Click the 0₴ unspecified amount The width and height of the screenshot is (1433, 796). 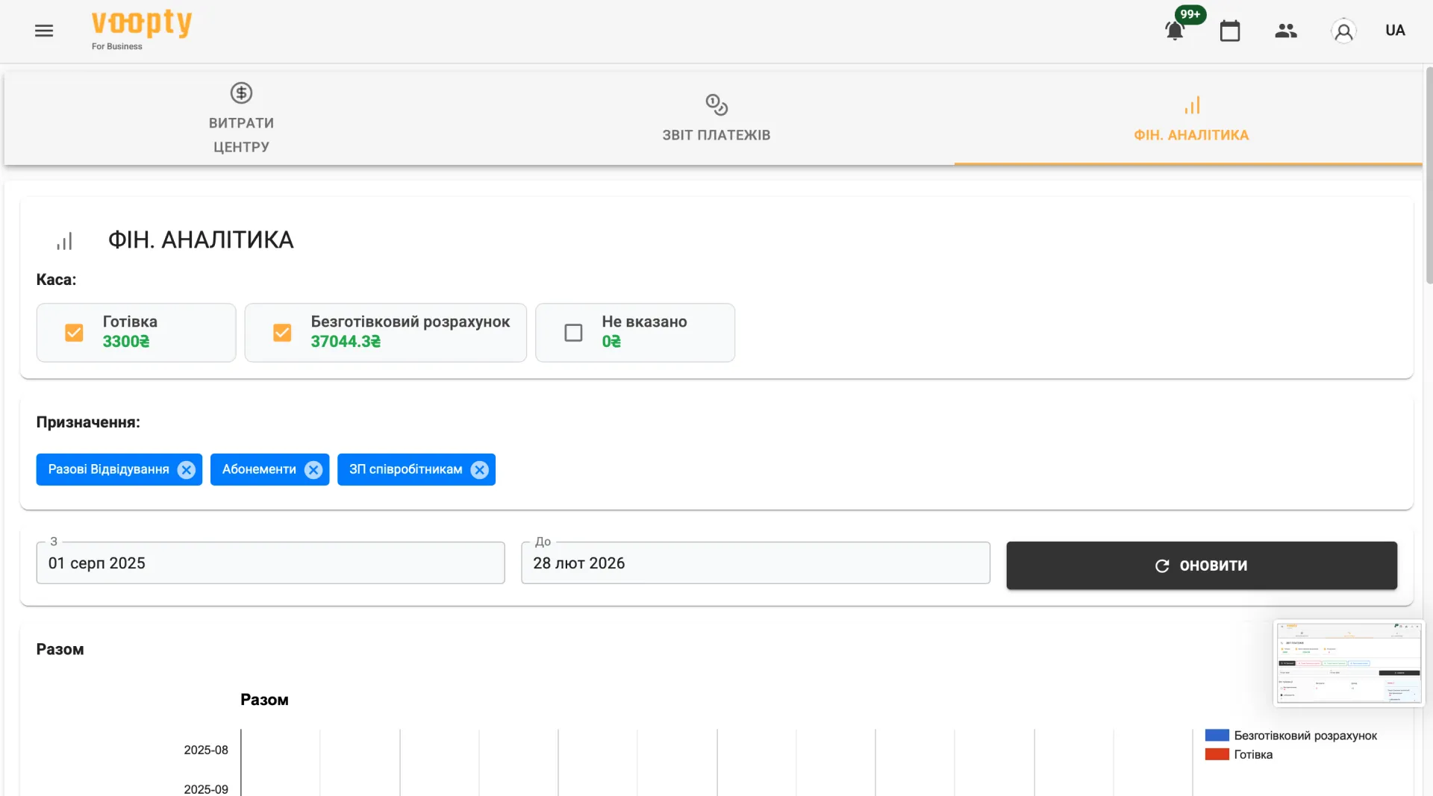pyautogui.click(x=611, y=342)
